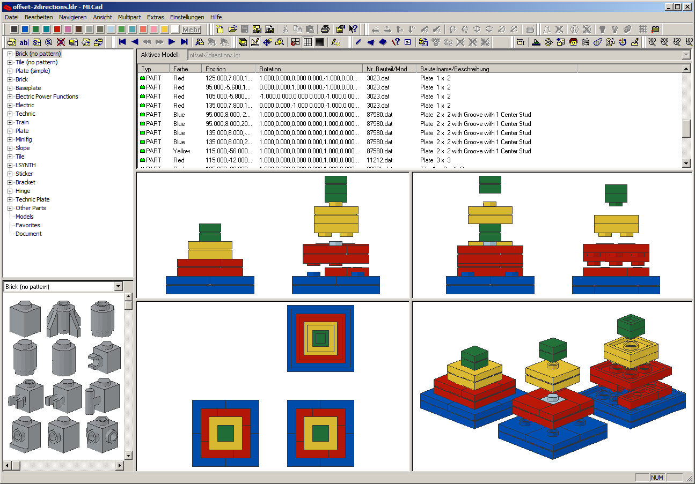695x484 pixels.
Task: Toggle view mode selection tool
Action: [243, 42]
